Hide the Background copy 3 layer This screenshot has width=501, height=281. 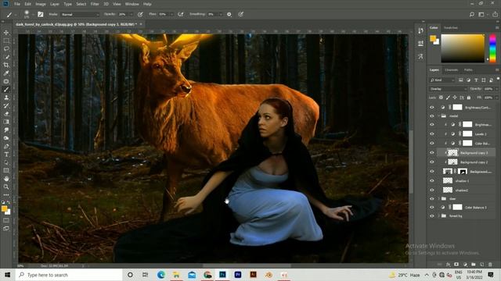[432, 153]
